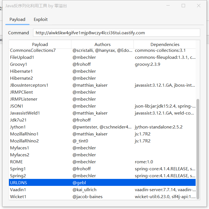Choose the JRMPClient payload
209x209 pixels.
[21, 92]
